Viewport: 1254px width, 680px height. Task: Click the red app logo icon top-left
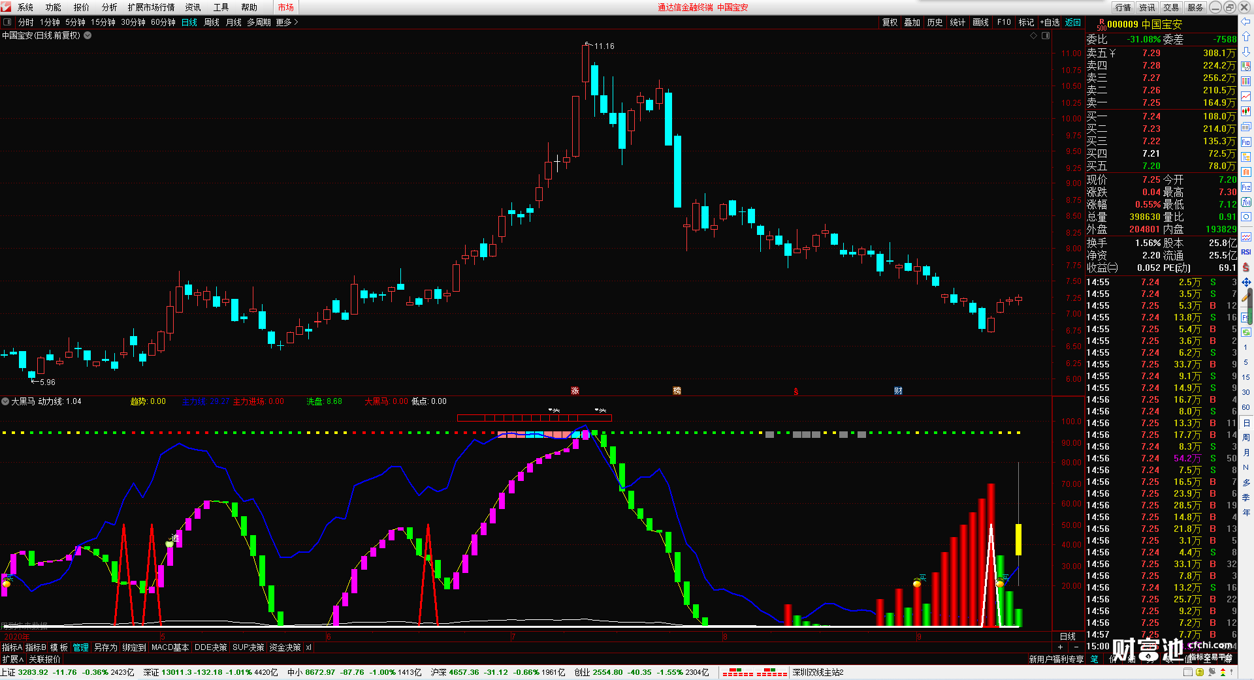[6, 7]
